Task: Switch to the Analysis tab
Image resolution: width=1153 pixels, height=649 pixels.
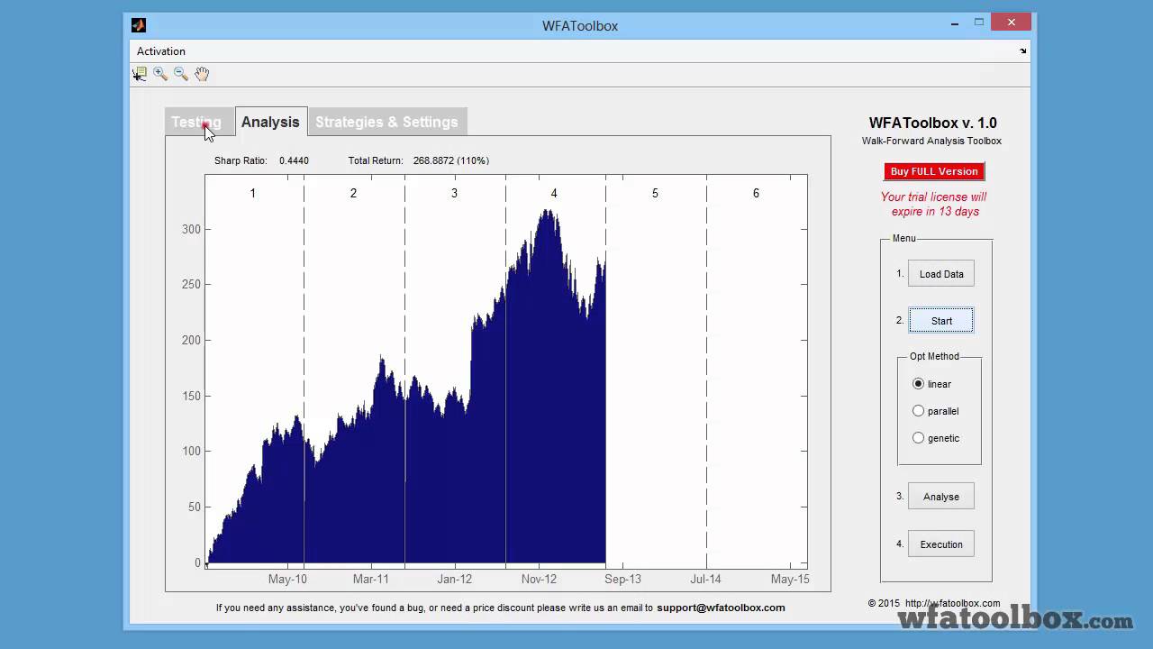Action: click(270, 122)
